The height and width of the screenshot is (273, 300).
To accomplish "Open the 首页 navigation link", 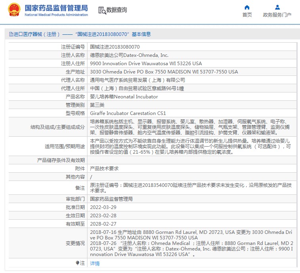I will pos(247,15).
